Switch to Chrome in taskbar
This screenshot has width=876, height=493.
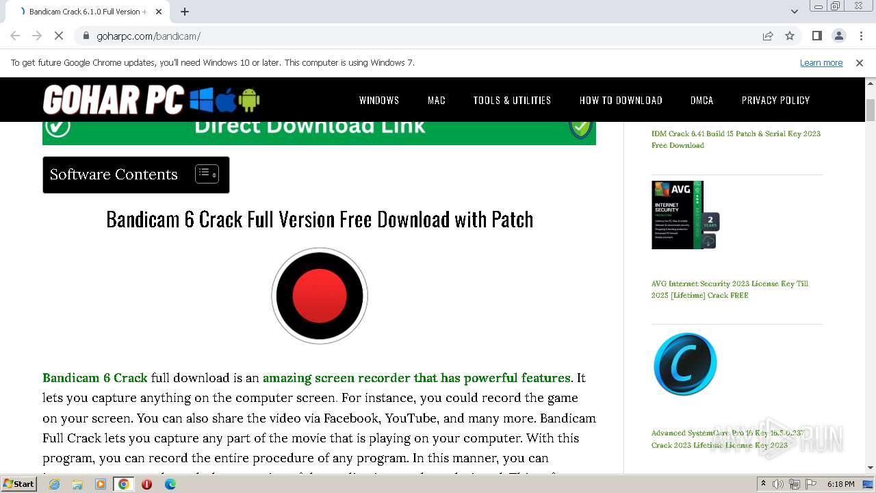click(124, 484)
